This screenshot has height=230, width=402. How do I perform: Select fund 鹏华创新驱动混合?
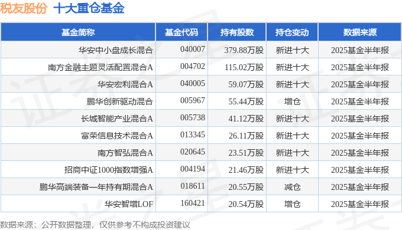[x=120, y=101]
